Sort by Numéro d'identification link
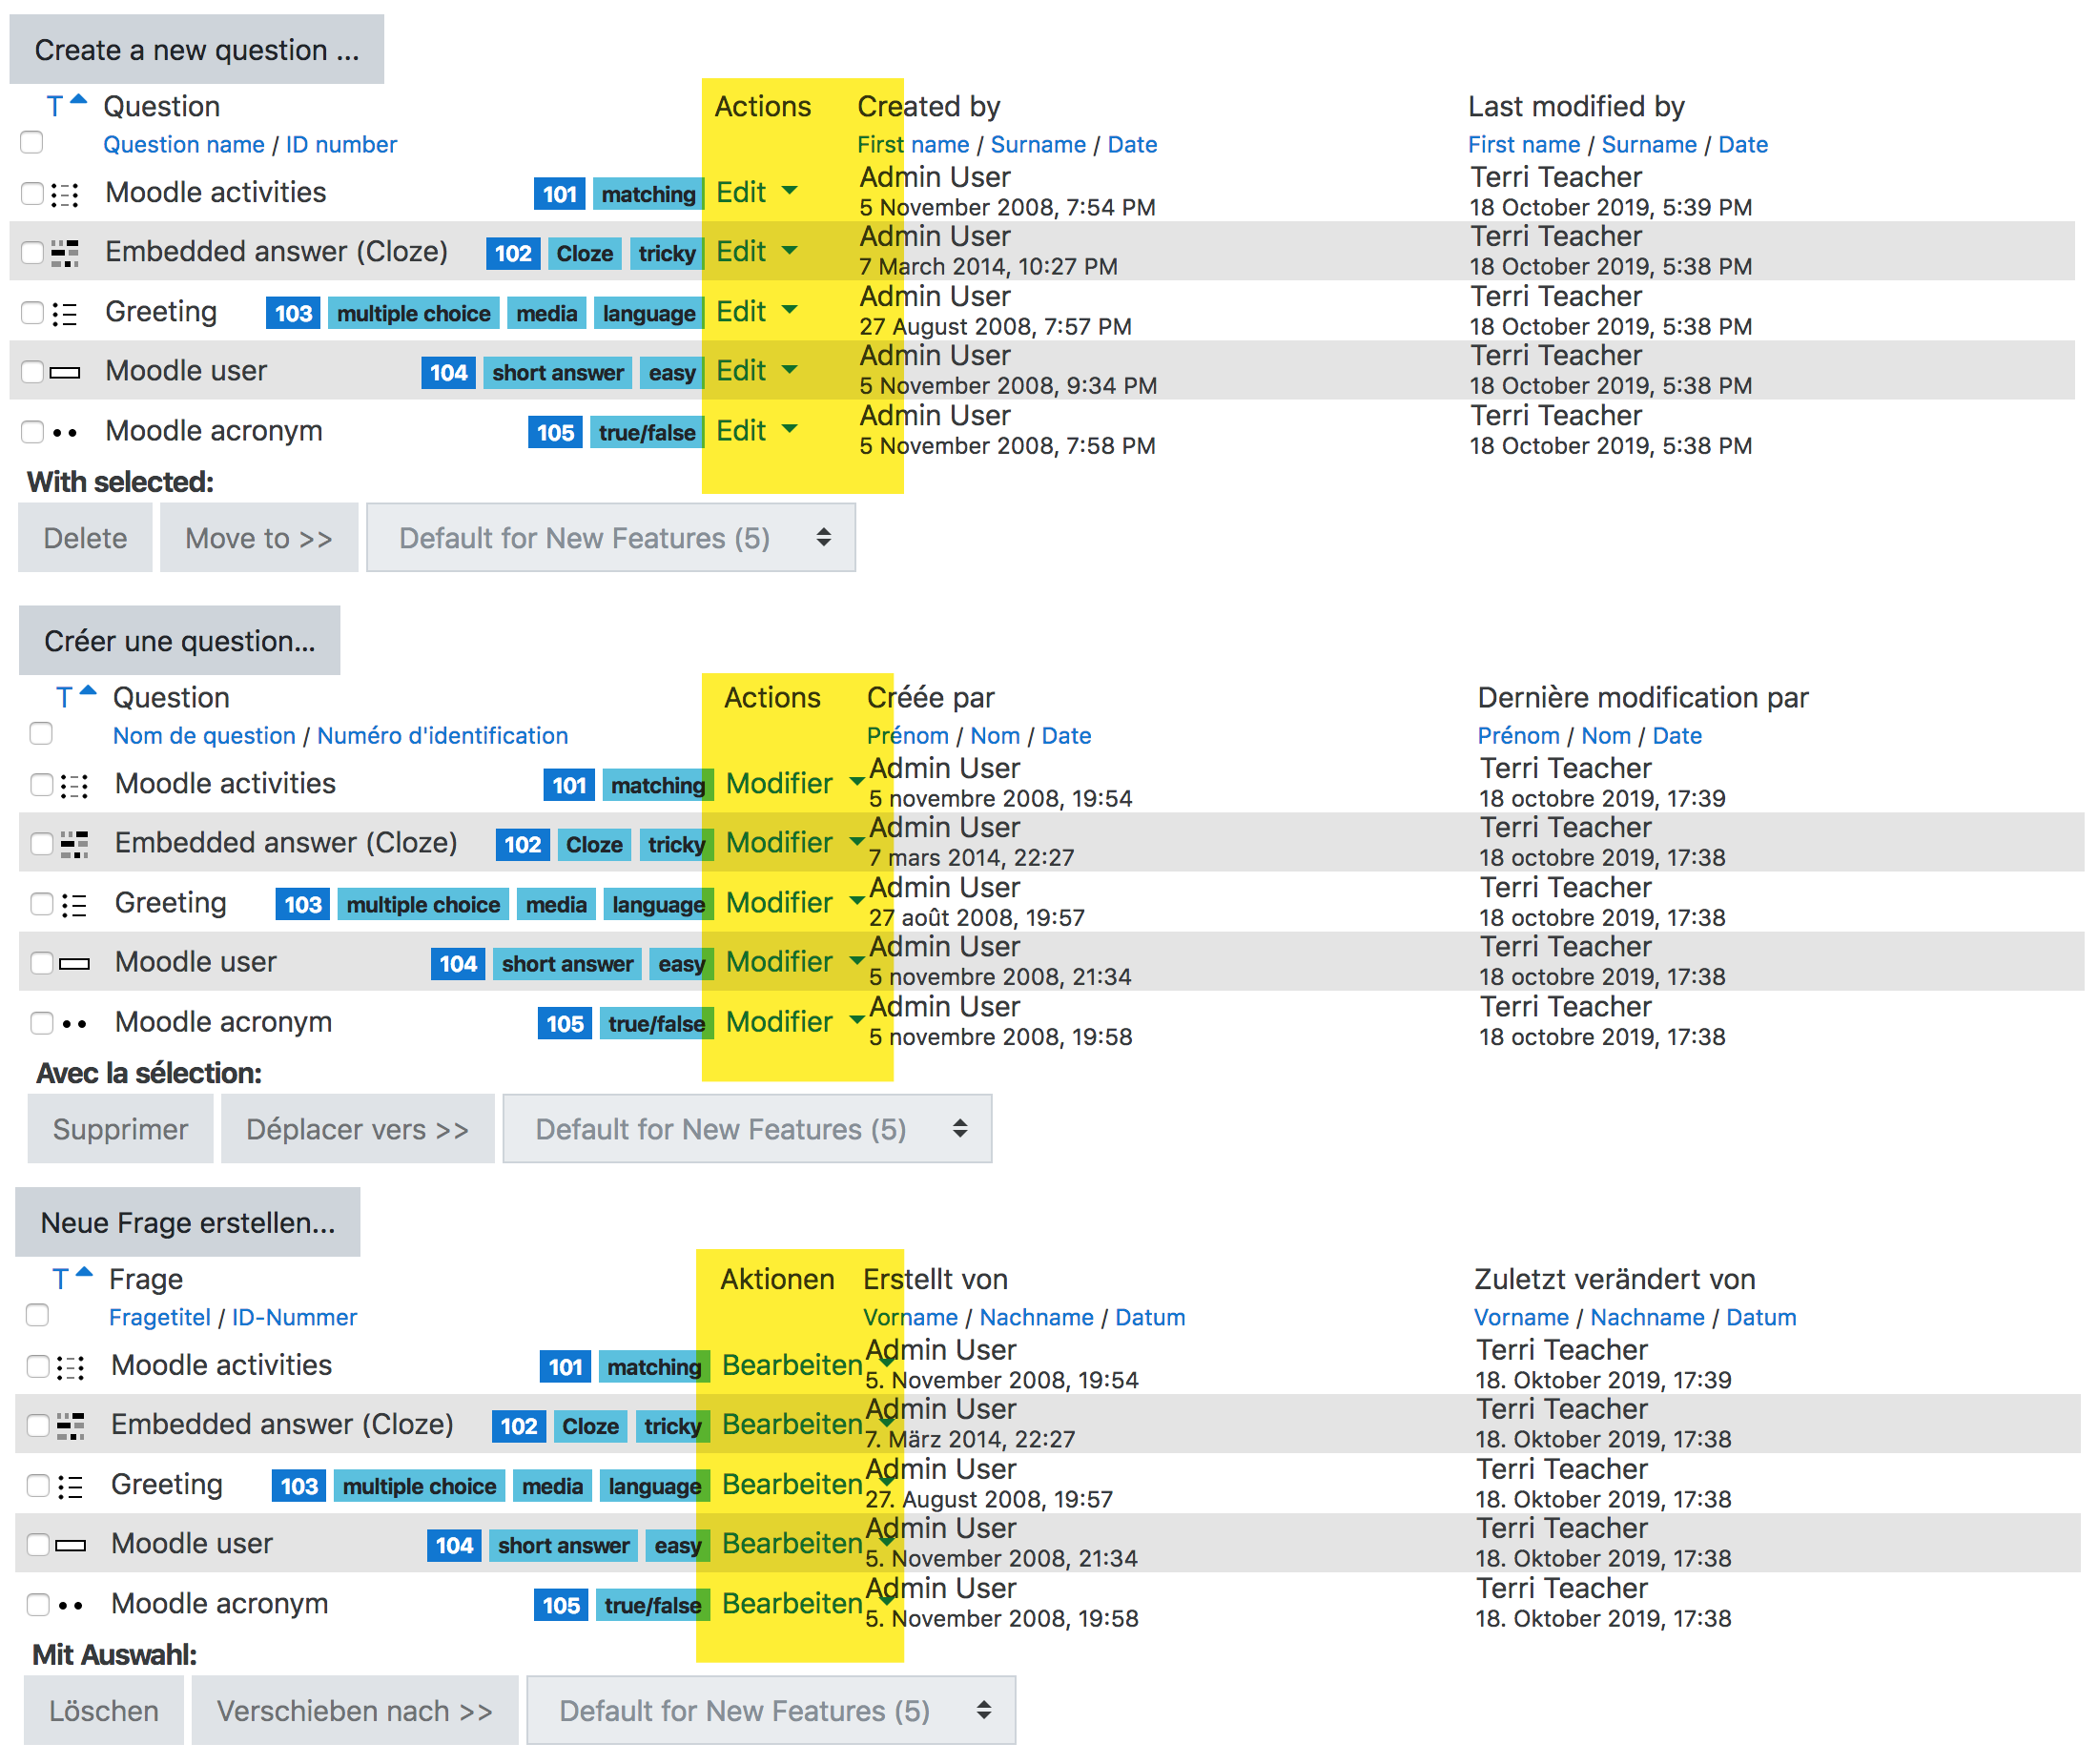 (x=442, y=735)
